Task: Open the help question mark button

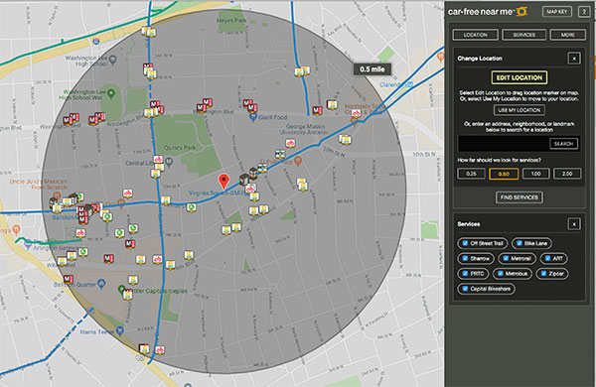Action: pos(584,12)
